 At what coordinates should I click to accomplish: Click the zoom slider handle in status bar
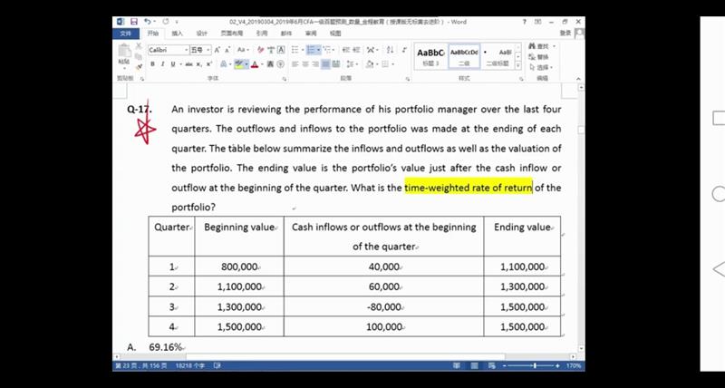(535, 366)
